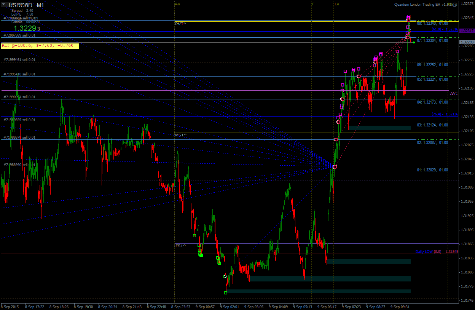Select grid level 07: 1.32304 label
This screenshot has width=475, height=310.
(432, 40)
